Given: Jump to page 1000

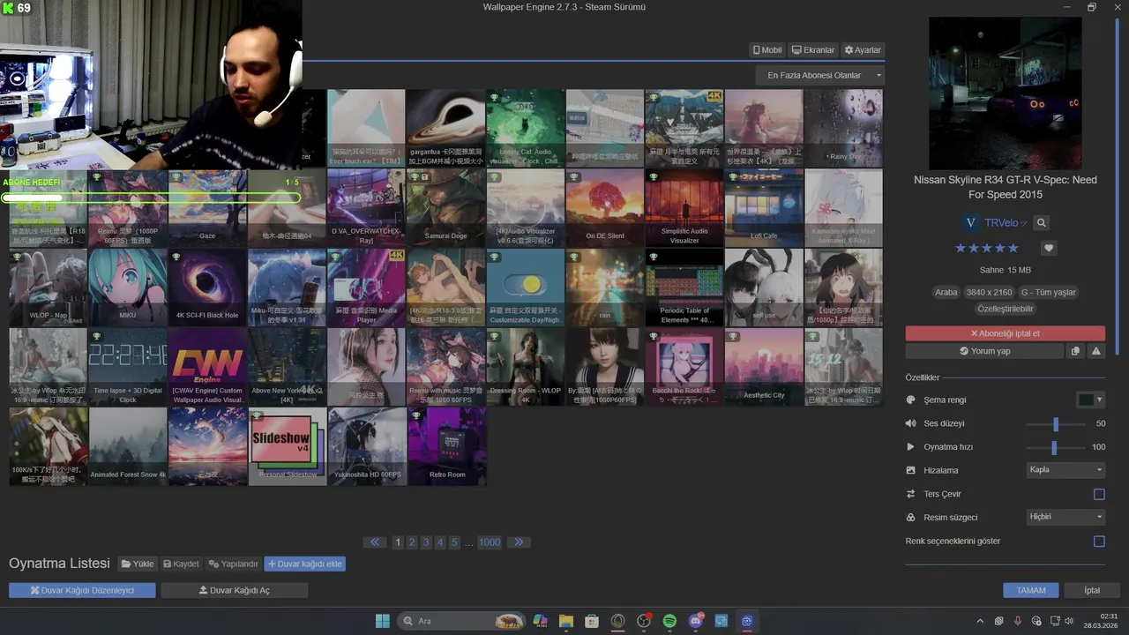Looking at the screenshot, I should coord(490,542).
